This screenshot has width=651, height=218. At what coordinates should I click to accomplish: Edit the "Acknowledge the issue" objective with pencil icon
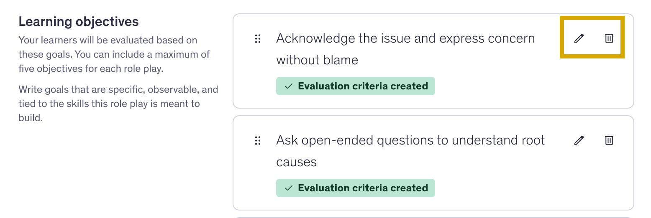(579, 39)
